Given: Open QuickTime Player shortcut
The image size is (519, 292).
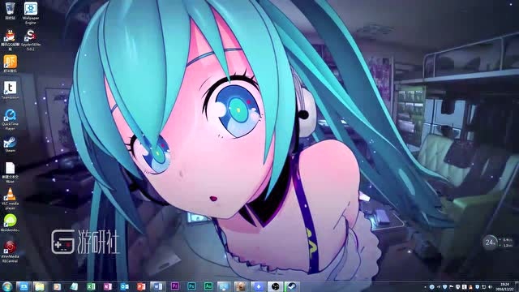Looking at the screenshot, I should pyautogui.click(x=11, y=119).
